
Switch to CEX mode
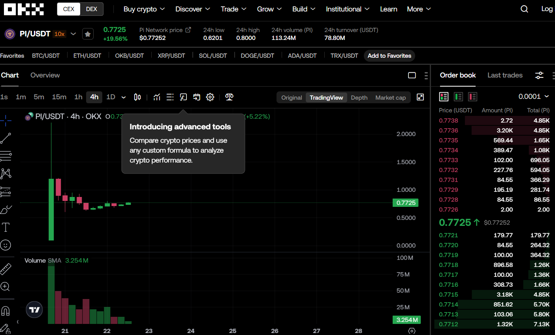[x=69, y=9]
